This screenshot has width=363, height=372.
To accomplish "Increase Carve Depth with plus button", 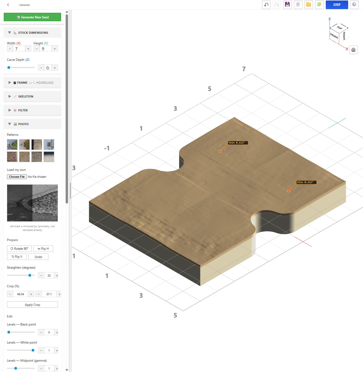I will click(55, 68).
